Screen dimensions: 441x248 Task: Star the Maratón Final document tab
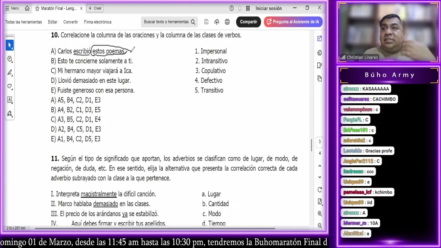[37, 8]
